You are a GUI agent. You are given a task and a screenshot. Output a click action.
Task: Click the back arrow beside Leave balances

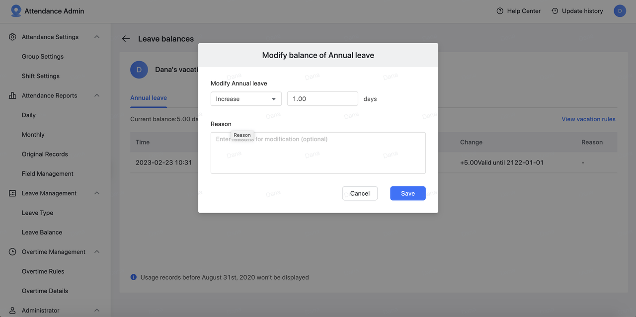coord(126,39)
